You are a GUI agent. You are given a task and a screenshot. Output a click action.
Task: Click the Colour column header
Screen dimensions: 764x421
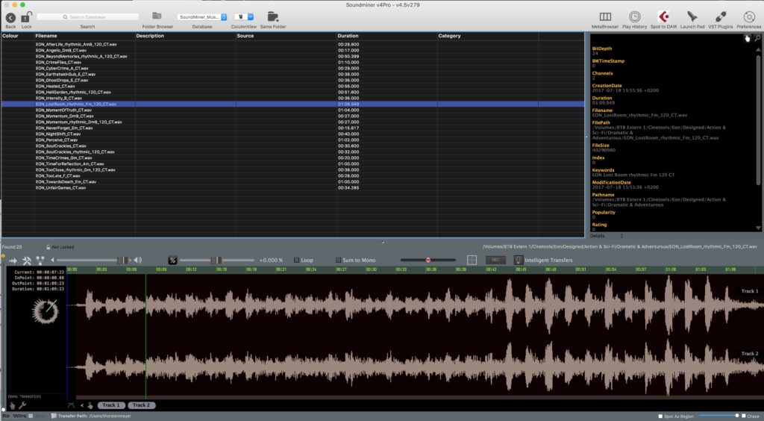[18, 36]
